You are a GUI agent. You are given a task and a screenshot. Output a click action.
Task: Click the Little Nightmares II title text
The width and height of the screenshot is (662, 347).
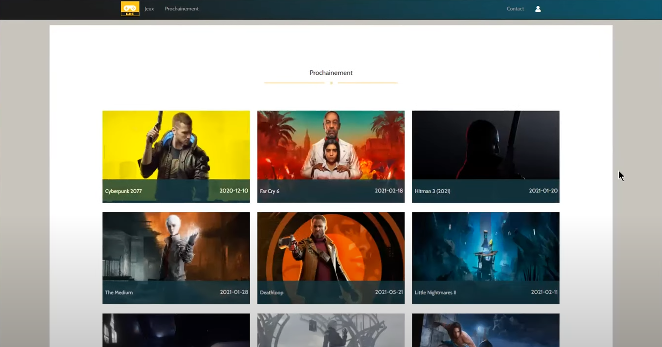435,292
